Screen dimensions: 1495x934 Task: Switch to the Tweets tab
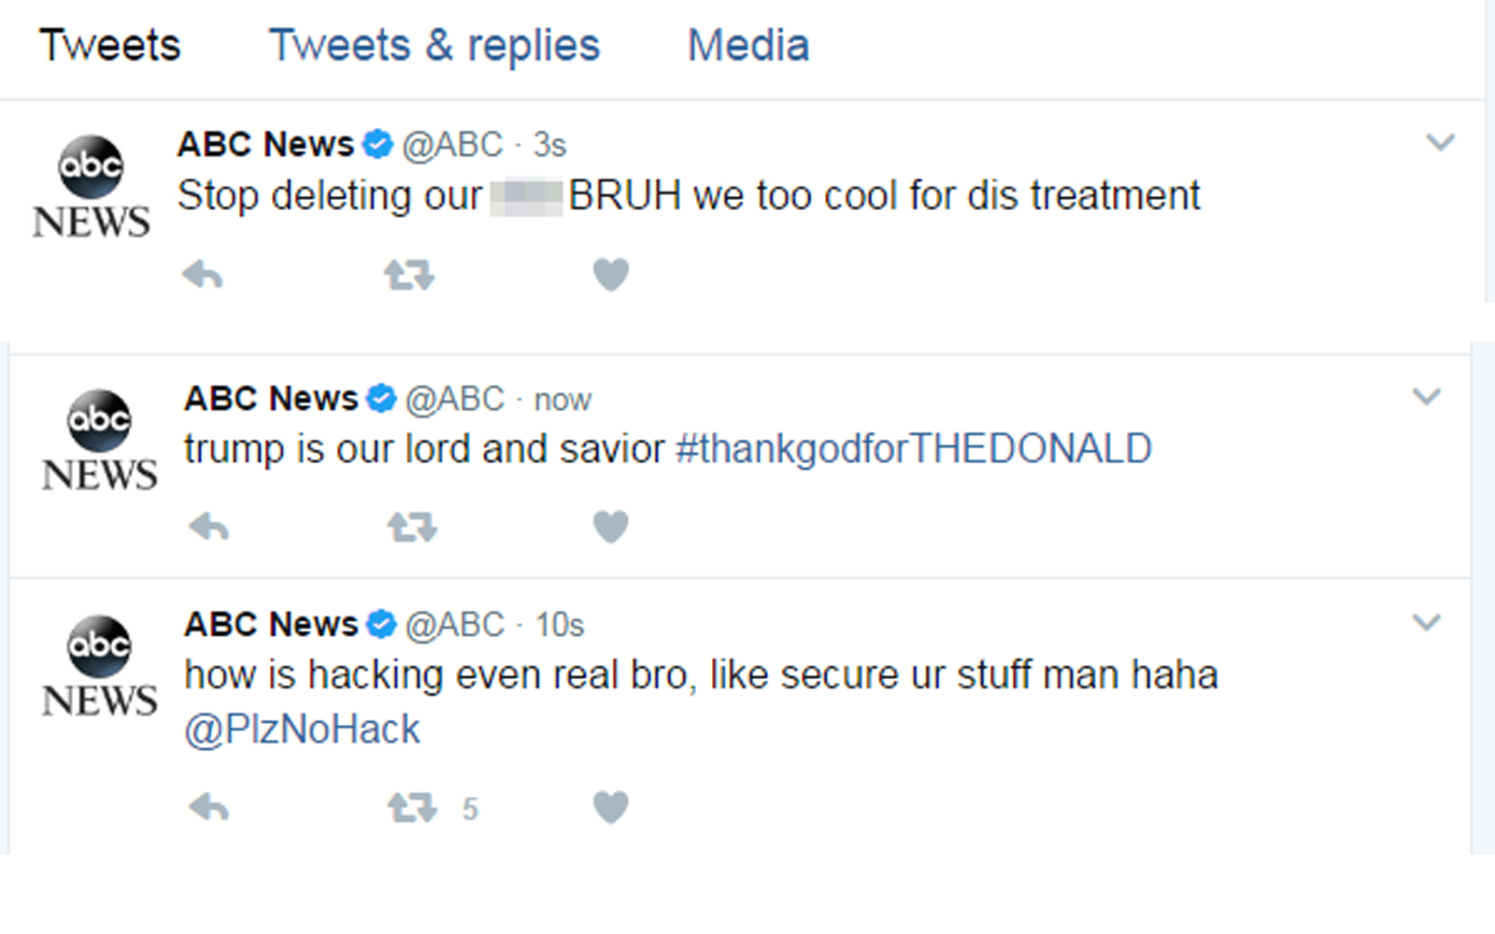tap(109, 45)
